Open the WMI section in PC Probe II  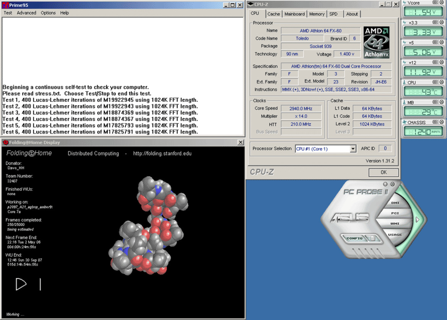coord(395,224)
